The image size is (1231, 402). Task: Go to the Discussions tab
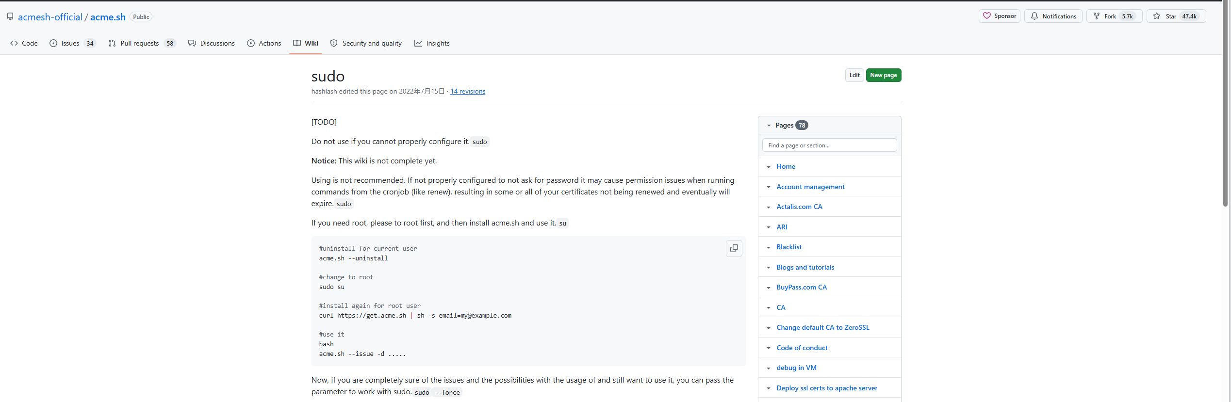(x=212, y=43)
